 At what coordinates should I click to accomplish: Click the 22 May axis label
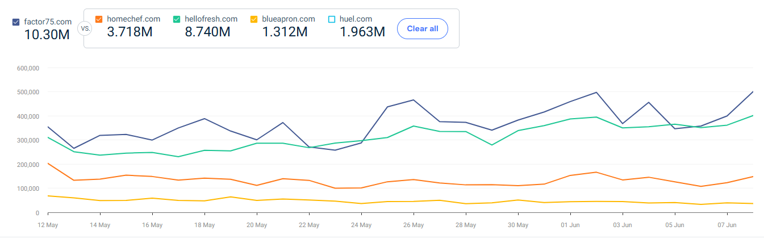point(309,225)
